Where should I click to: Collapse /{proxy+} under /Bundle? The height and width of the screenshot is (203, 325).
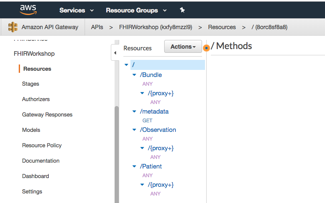[142, 93]
